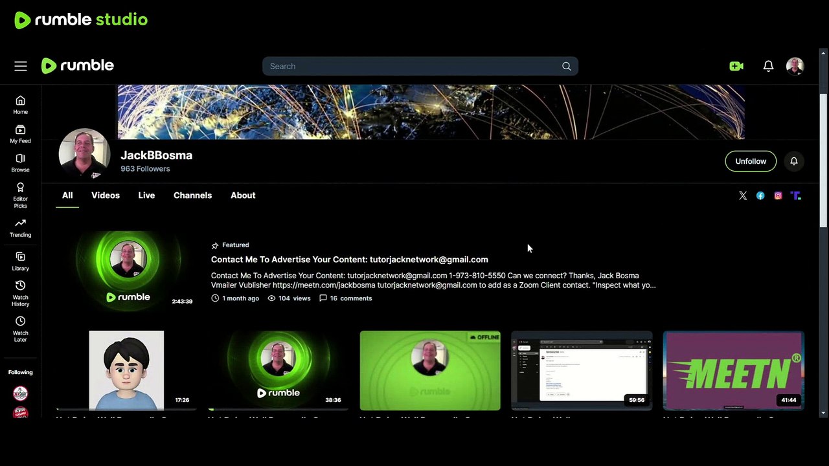This screenshot has height=466, width=829.
Task: Click the channel banner image
Action: click(x=431, y=112)
